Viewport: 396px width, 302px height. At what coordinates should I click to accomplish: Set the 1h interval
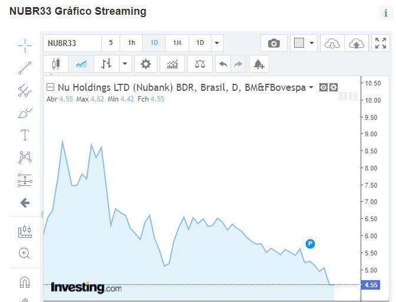131,43
